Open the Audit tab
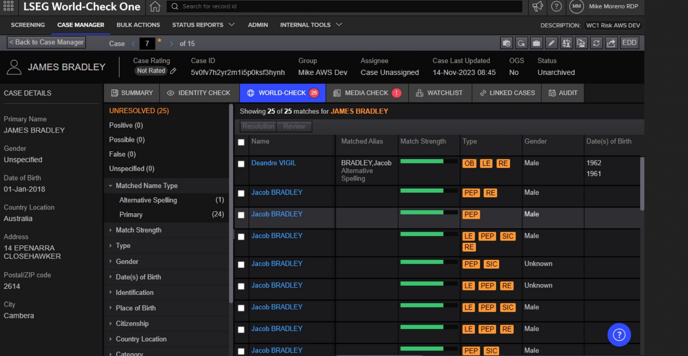This screenshot has width=688, height=356. coord(563,93)
